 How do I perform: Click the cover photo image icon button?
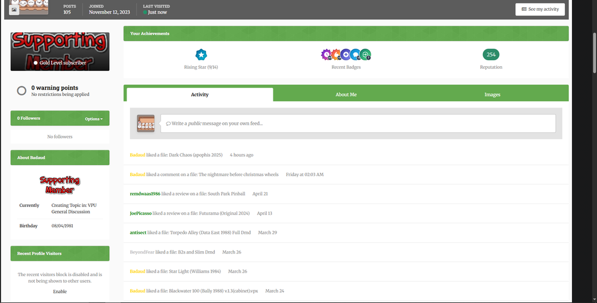(14, 10)
